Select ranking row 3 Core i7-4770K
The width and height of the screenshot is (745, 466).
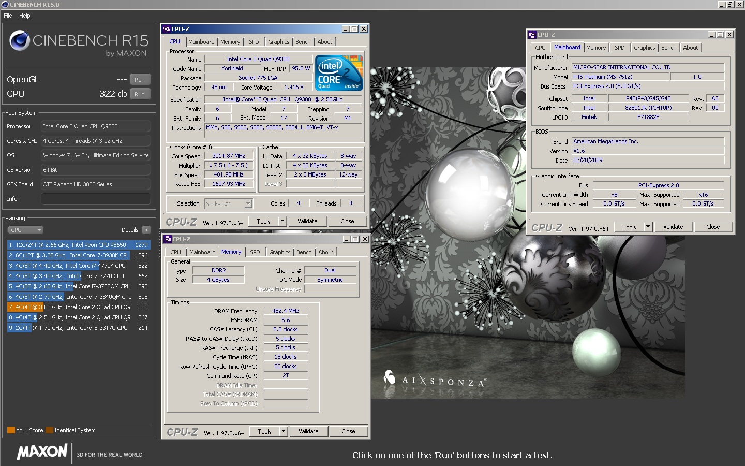click(x=79, y=266)
